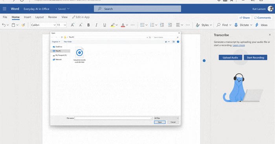Open Kat Larson's account avatar
Viewport: 275px width, 144px height.
[271, 9]
